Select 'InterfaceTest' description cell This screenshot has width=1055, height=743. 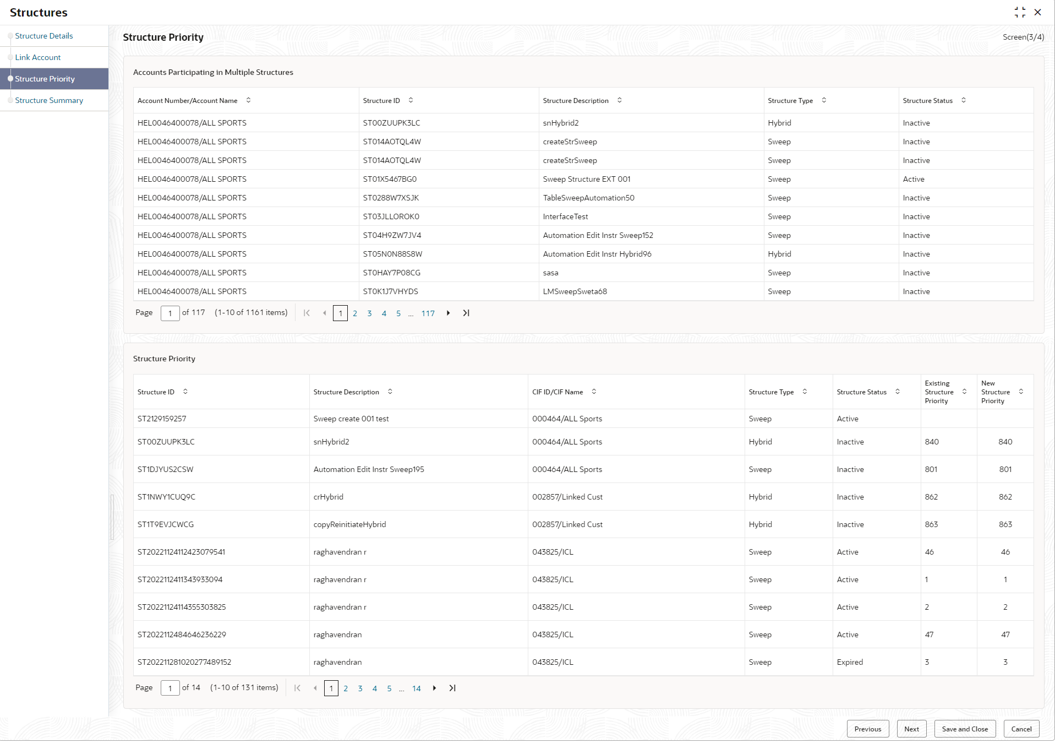coord(651,216)
